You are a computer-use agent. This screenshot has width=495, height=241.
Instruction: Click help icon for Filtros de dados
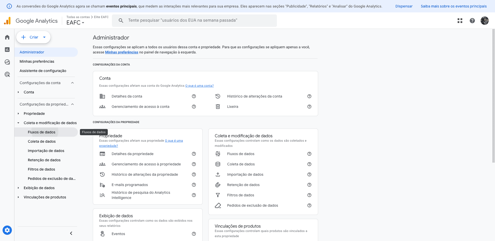[309, 195]
